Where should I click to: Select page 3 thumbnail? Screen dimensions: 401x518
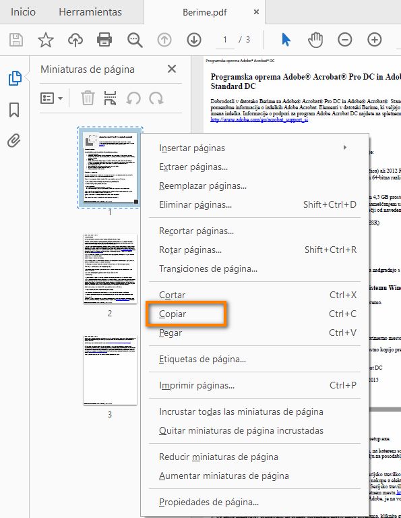pyautogui.click(x=110, y=370)
